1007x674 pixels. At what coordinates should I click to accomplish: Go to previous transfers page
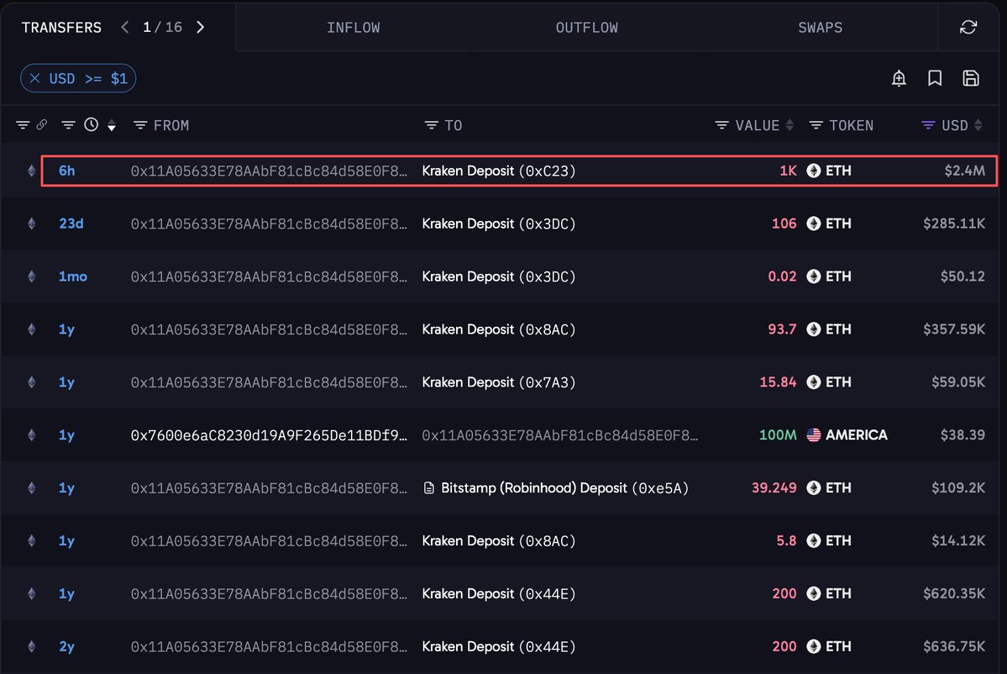[x=125, y=27]
